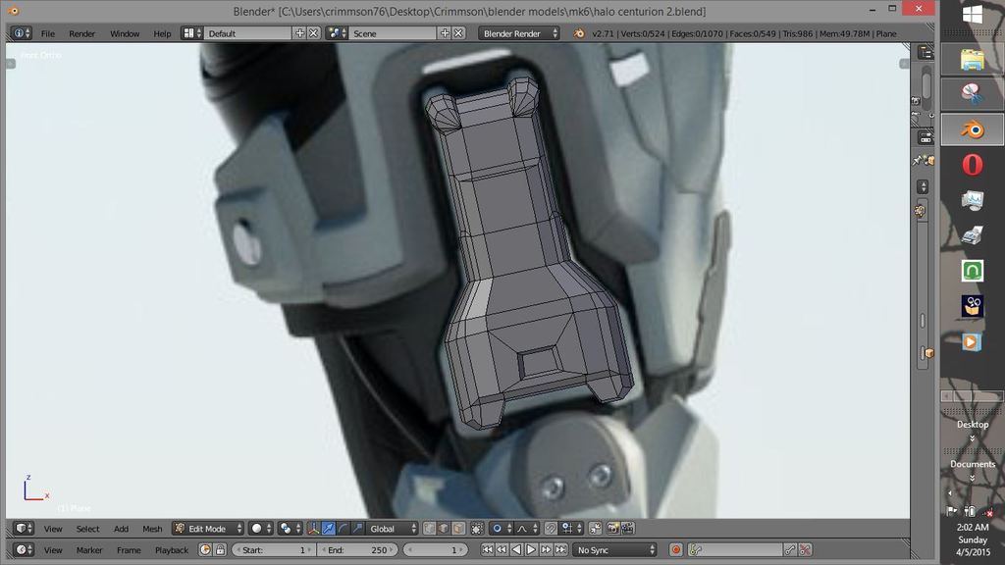Image resolution: width=1005 pixels, height=565 pixels.
Task: Toggle the snap during transform magnet
Action: point(551,529)
